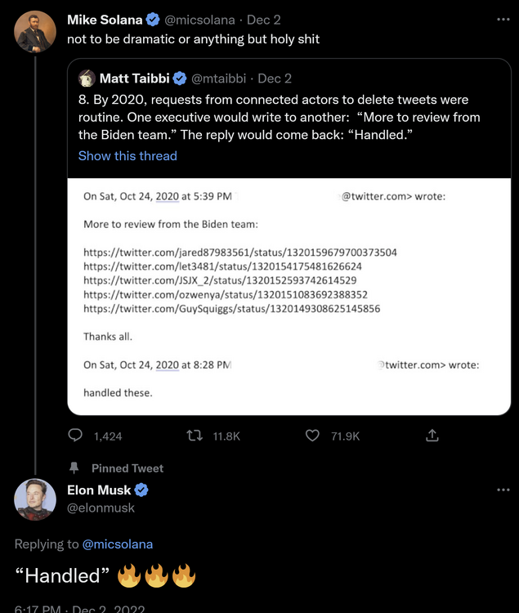Open the 'Show this thread' link
This screenshot has height=613, width=519.
coord(128,155)
